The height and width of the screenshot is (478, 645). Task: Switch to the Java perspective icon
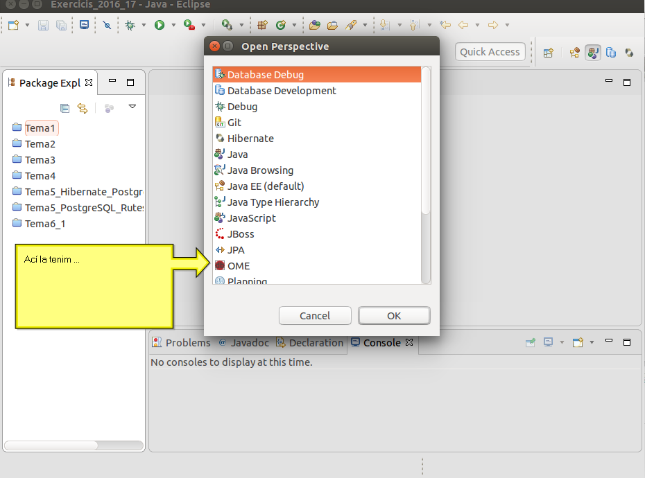coord(593,53)
